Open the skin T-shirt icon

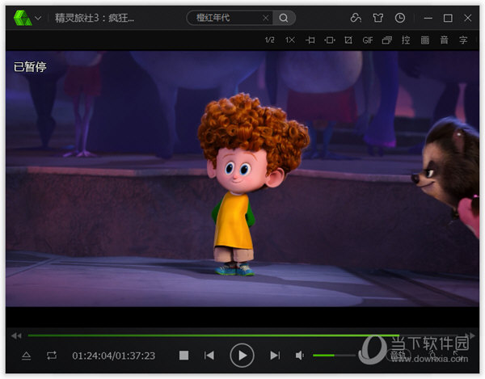pos(378,18)
